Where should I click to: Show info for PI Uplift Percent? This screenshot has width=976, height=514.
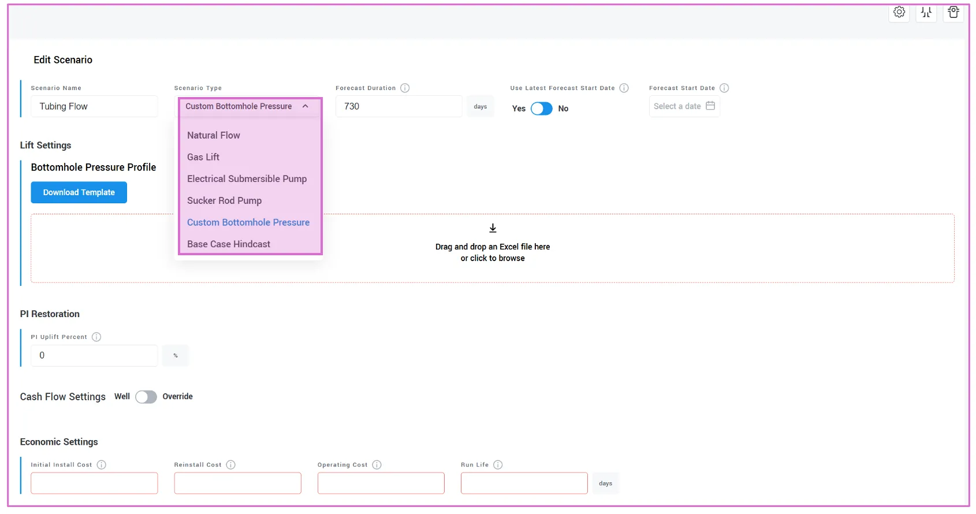[x=96, y=337]
